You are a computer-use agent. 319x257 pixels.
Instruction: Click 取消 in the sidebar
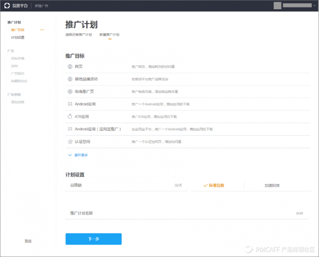[28, 241]
